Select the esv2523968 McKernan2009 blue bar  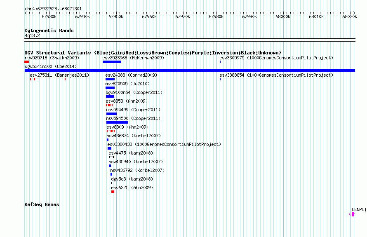[x=112, y=62]
